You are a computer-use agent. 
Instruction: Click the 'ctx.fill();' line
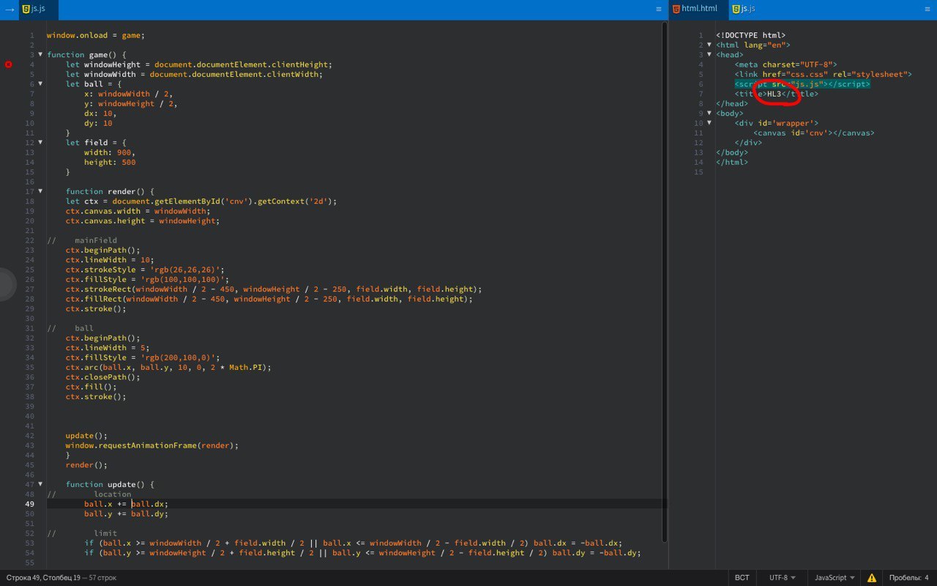pos(92,387)
